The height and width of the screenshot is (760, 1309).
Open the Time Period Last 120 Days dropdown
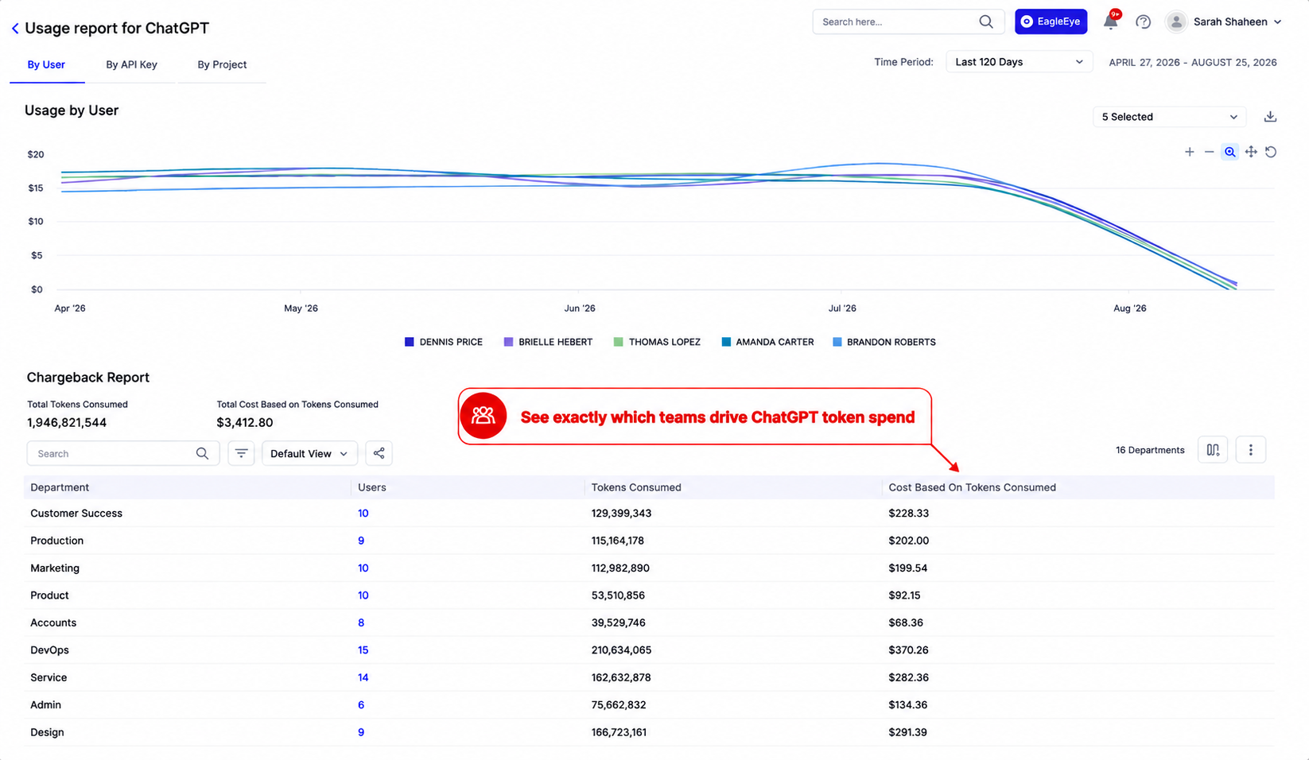[x=1019, y=62]
